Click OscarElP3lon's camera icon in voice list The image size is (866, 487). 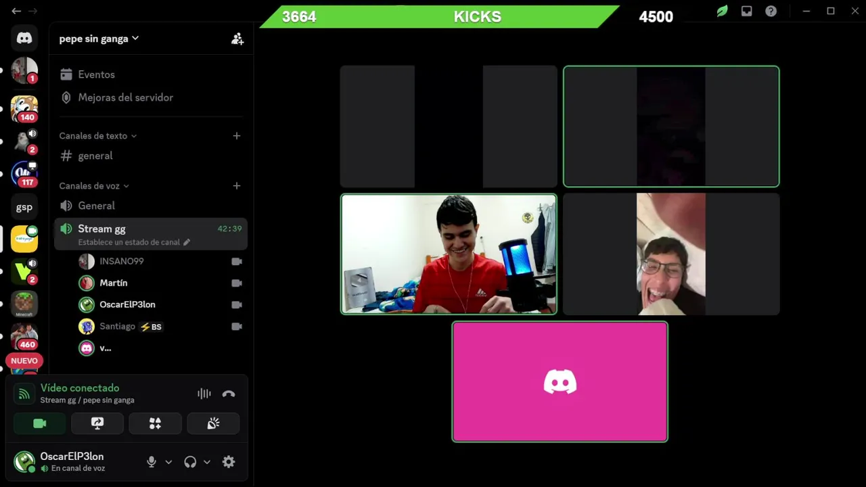pos(237,305)
